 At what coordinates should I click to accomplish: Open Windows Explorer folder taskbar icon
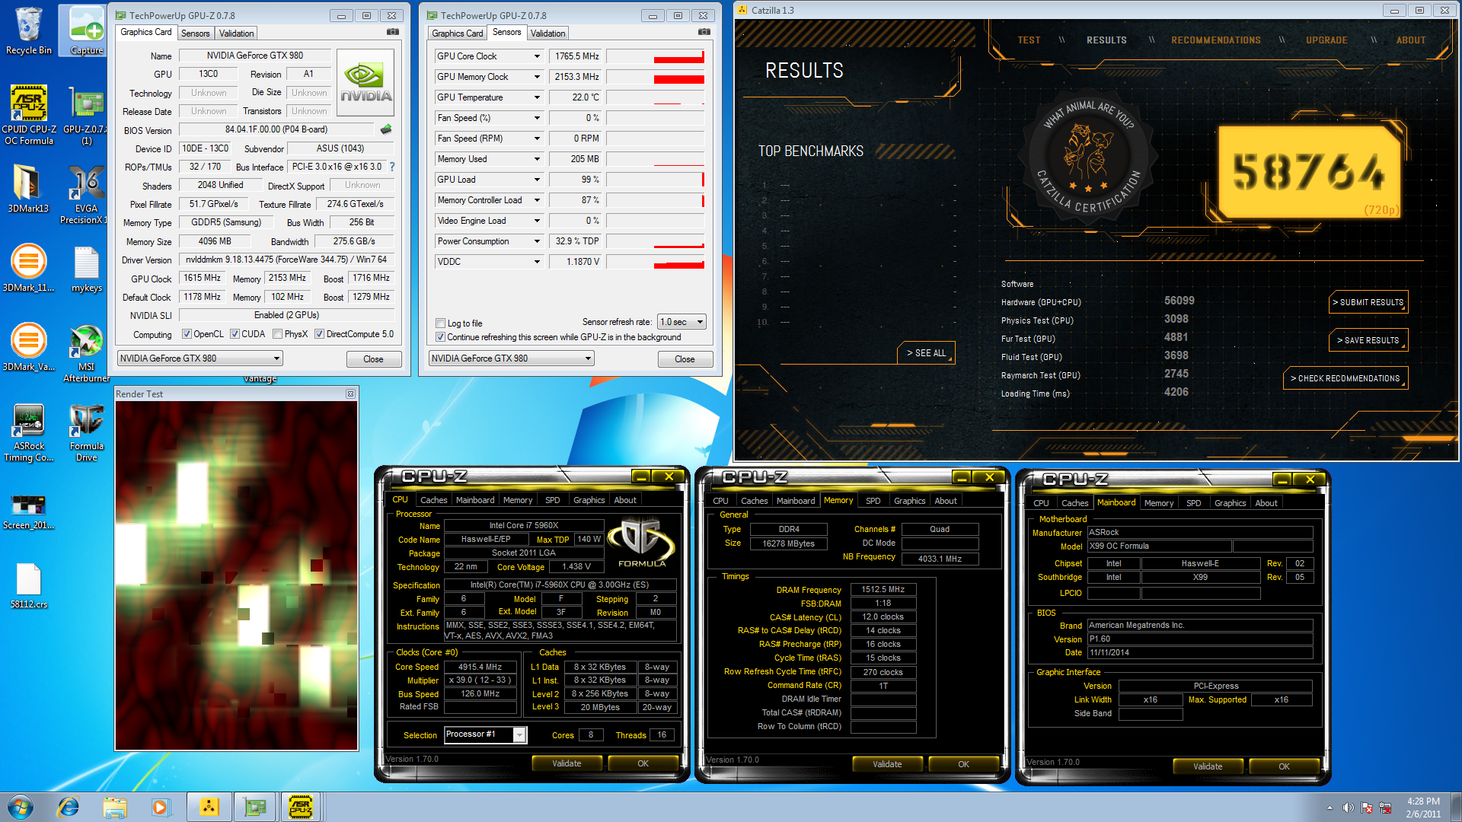[114, 807]
